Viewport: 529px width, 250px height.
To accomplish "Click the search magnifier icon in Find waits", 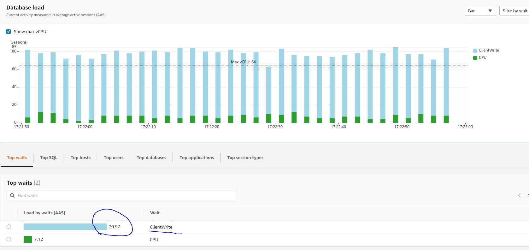I will pyautogui.click(x=12, y=195).
